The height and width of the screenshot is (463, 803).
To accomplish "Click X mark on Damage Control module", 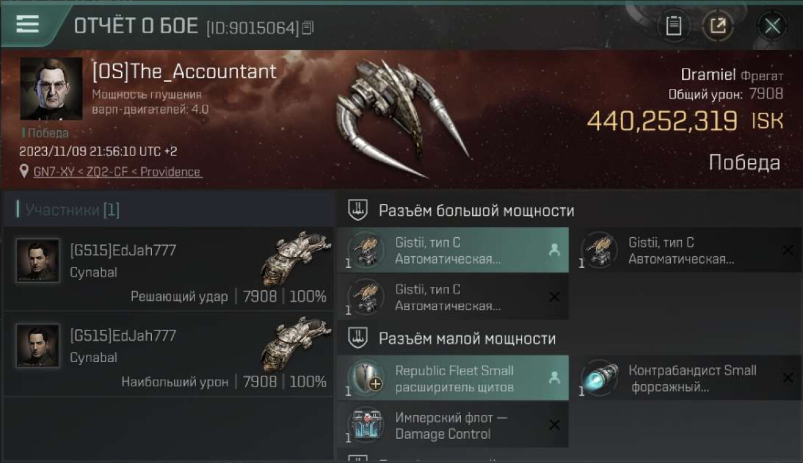I will click(x=554, y=425).
